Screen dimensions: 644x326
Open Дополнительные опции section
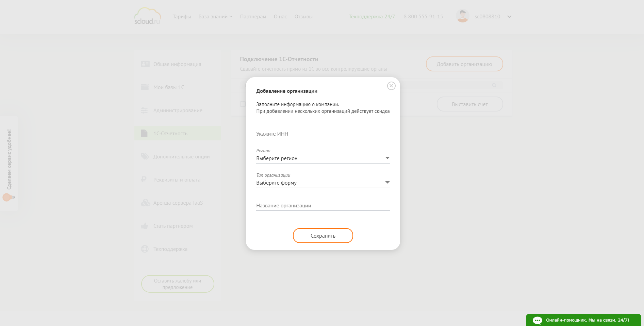[x=182, y=157]
